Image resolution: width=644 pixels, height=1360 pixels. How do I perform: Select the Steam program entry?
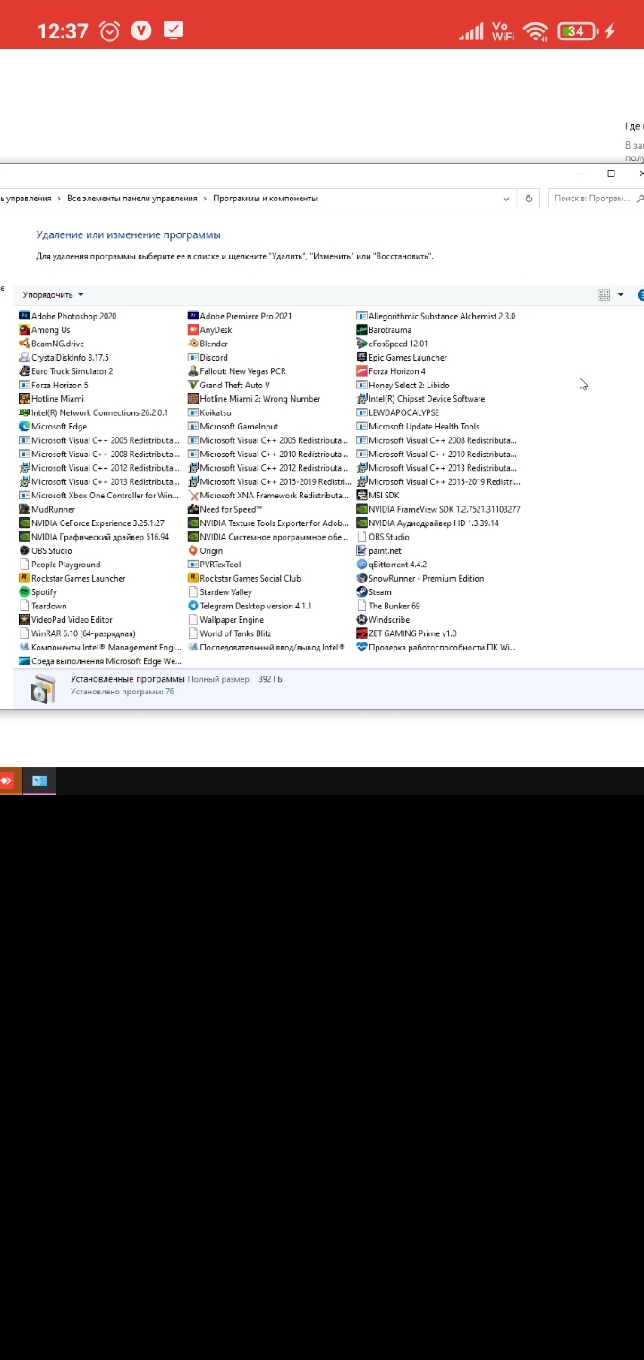[374, 592]
